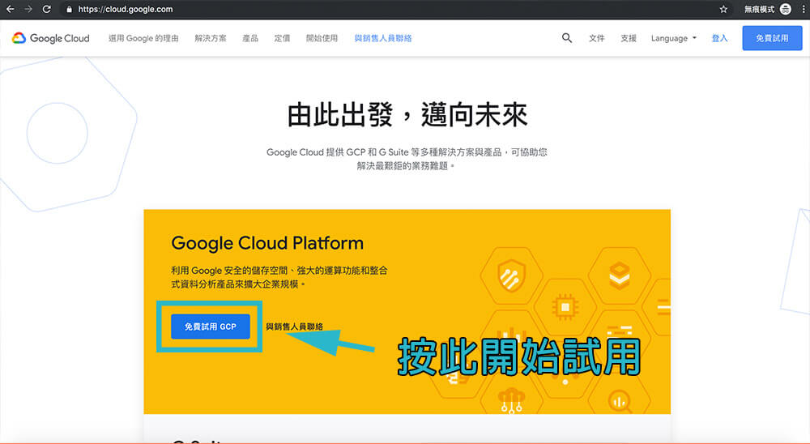Click the chip processor hexagon icon
The width and height of the screenshot is (810, 444).
(x=565, y=307)
